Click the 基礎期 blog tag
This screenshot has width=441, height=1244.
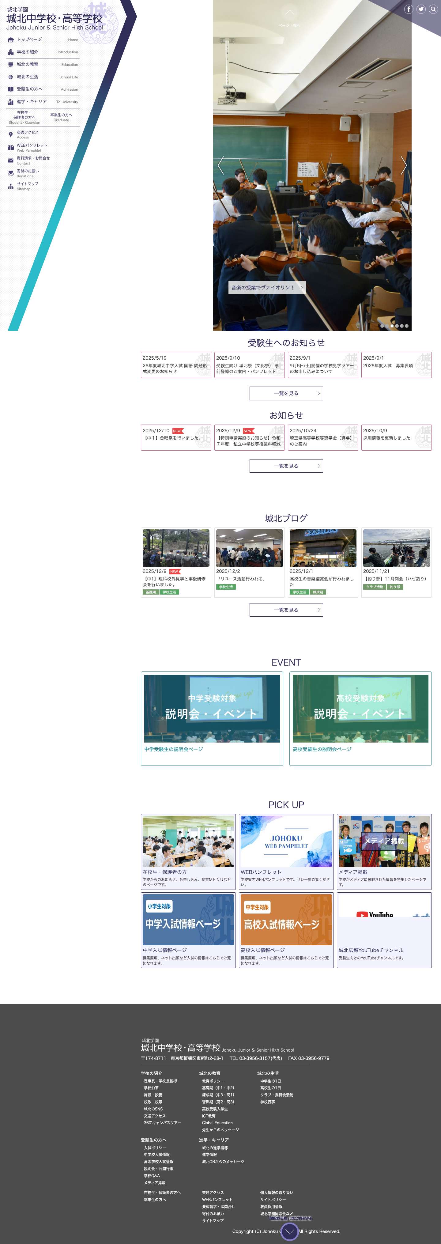(x=151, y=592)
